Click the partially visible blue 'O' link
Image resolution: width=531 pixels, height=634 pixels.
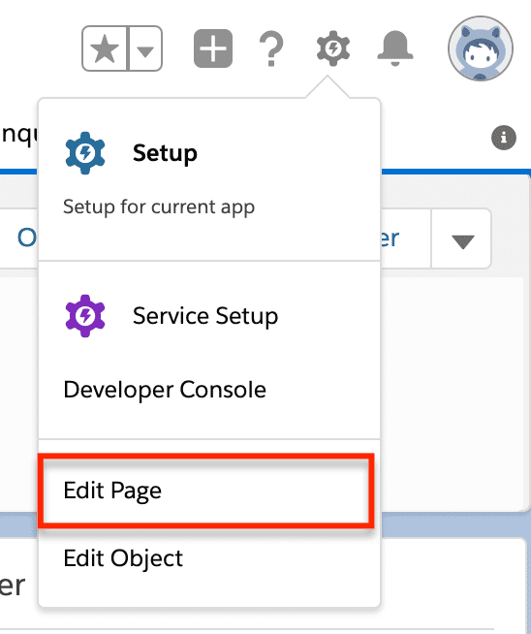coord(27,238)
